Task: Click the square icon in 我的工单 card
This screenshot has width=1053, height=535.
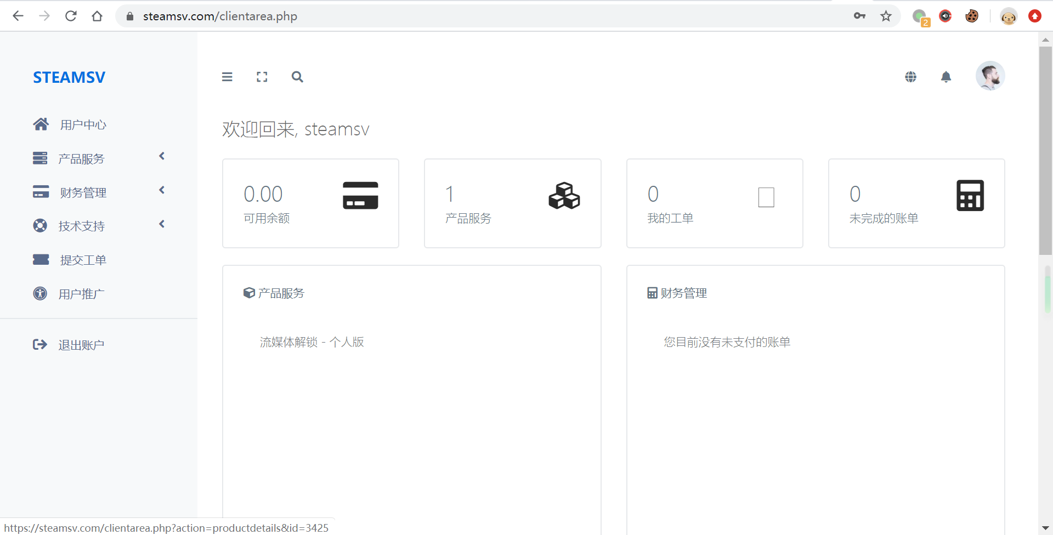Action: pos(766,197)
